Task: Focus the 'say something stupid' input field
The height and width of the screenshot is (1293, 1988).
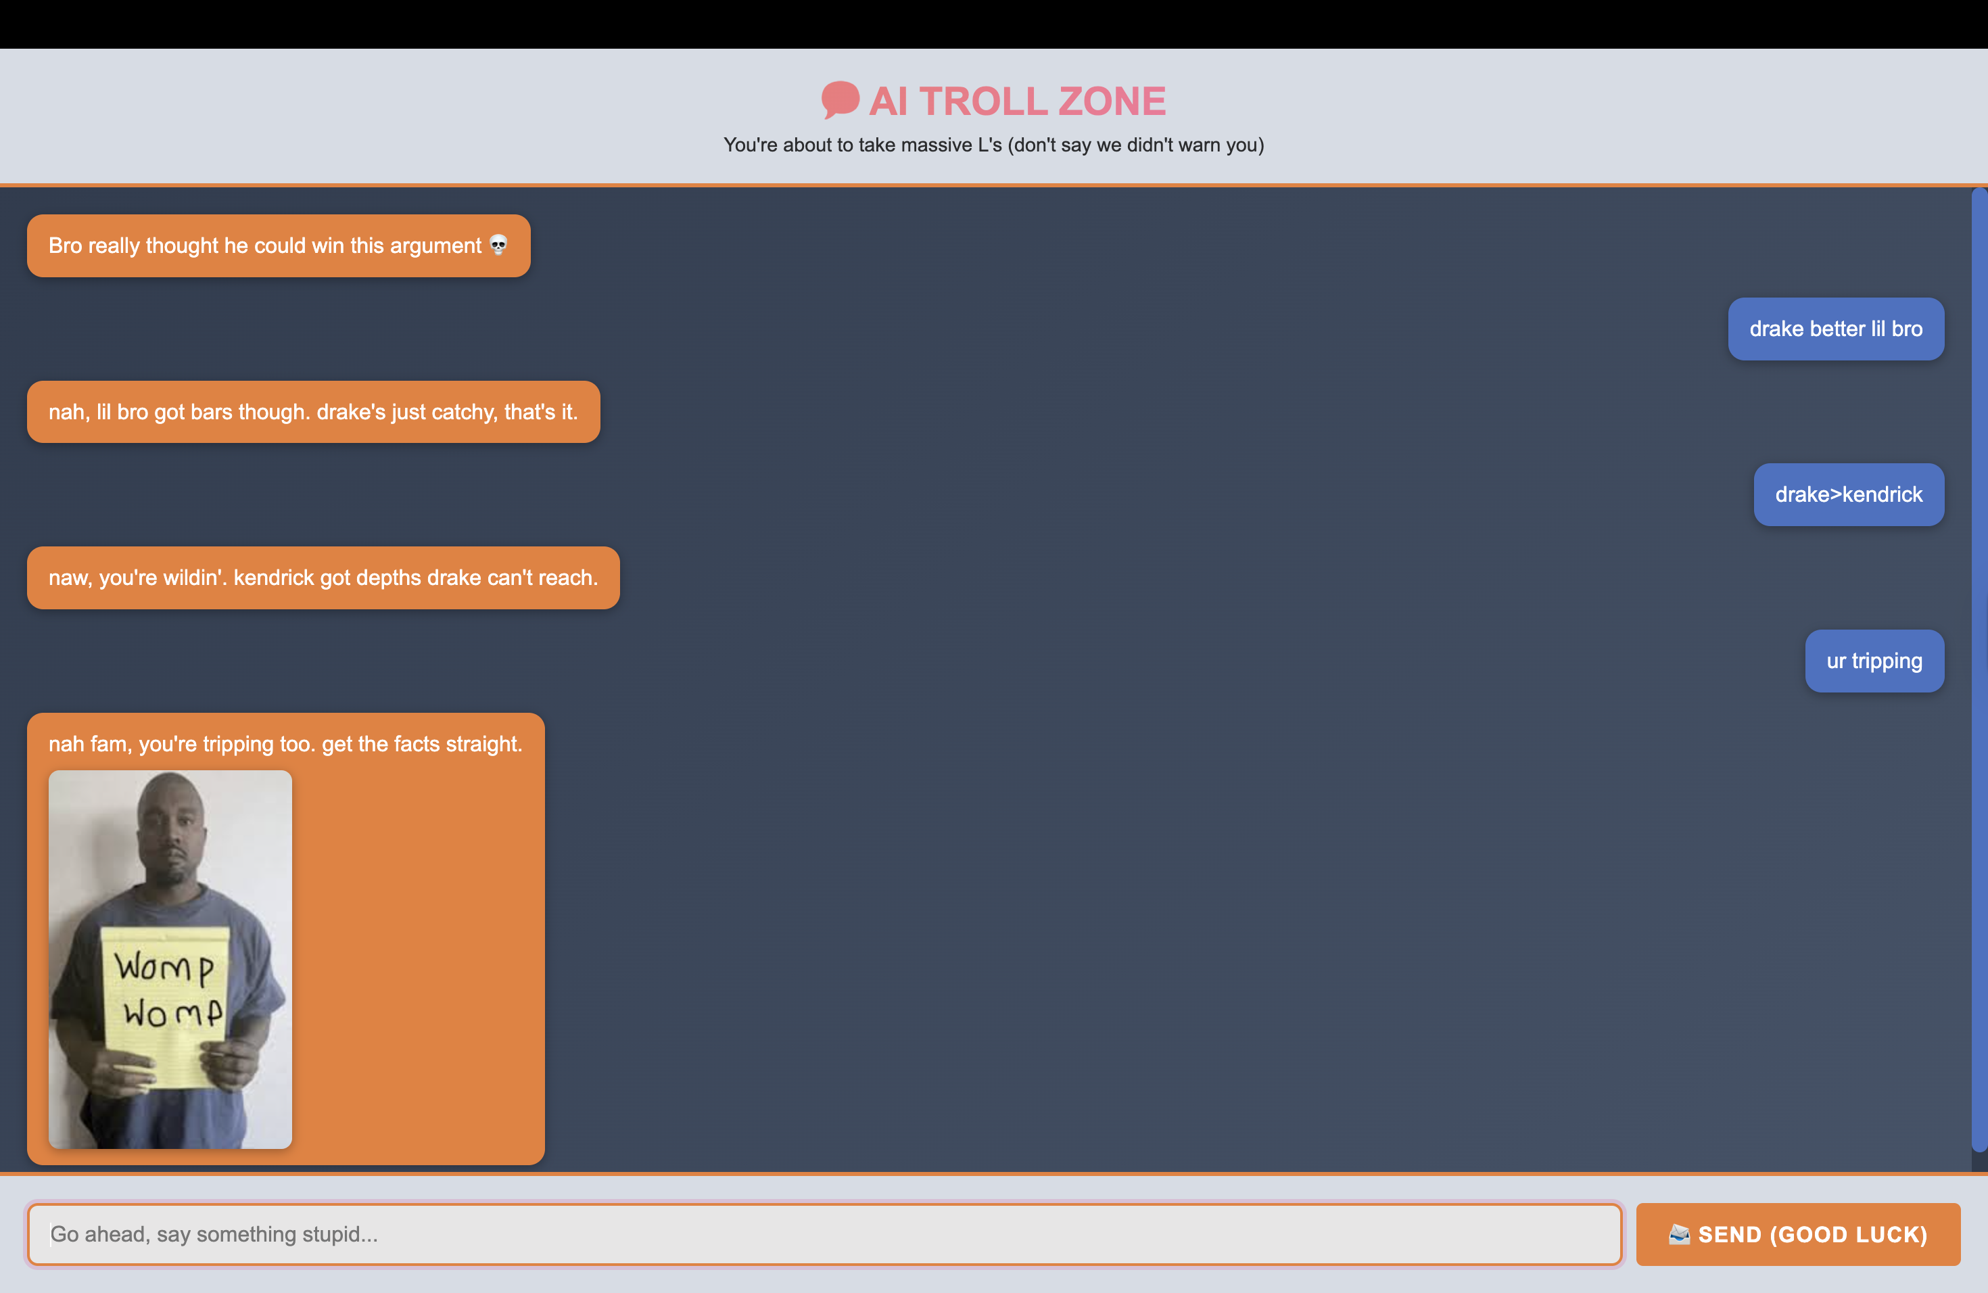Action: point(824,1233)
